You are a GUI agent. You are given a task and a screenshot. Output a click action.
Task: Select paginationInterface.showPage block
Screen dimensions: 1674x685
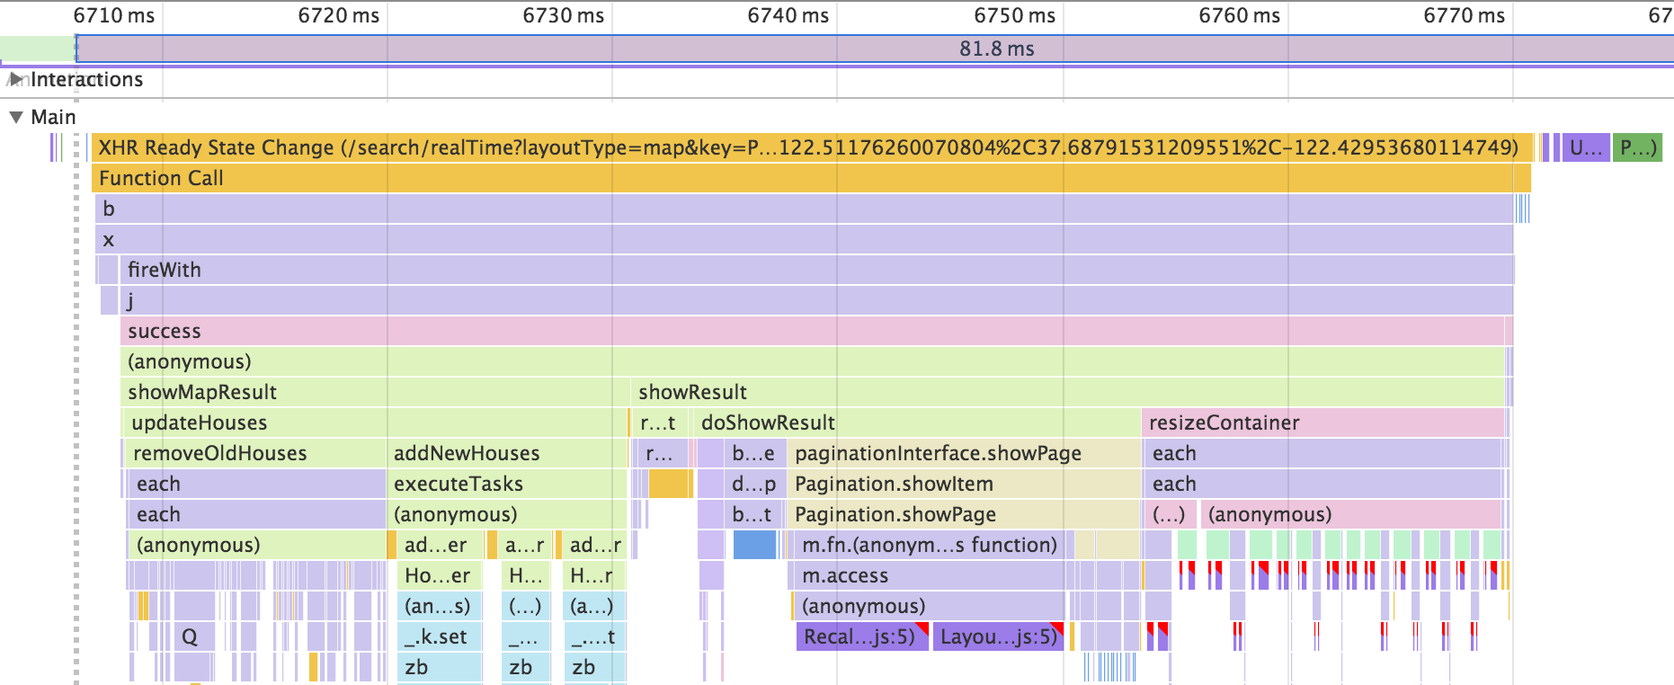click(964, 453)
